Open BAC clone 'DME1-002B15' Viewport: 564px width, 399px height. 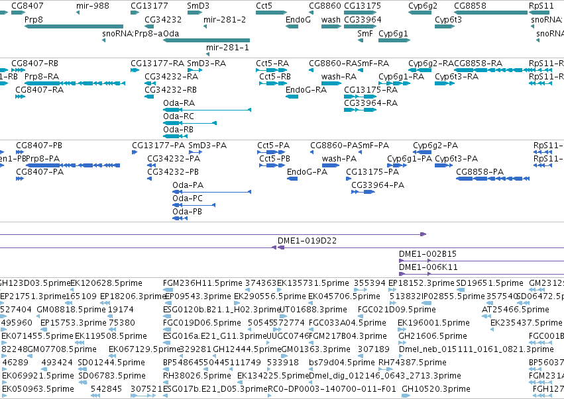pyautogui.click(x=427, y=254)
